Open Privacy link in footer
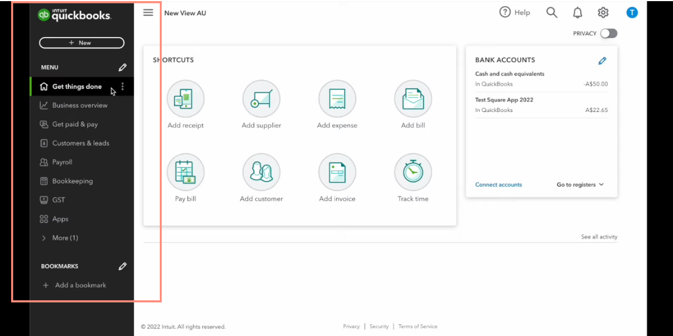This screenshot has height=336, width=673. coord(351,326)
